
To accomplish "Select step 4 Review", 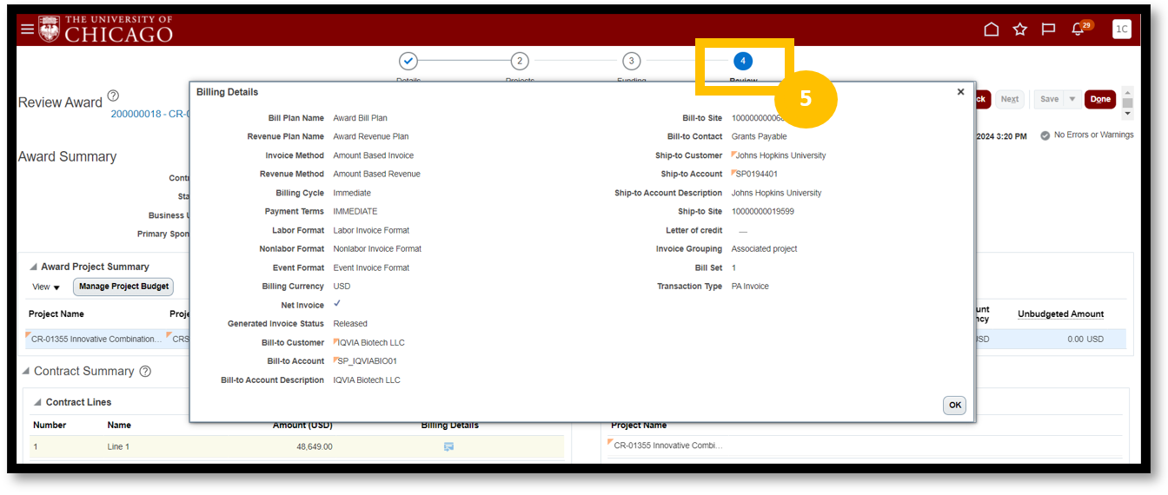I will pyautogui.click(x=742, y=61).
